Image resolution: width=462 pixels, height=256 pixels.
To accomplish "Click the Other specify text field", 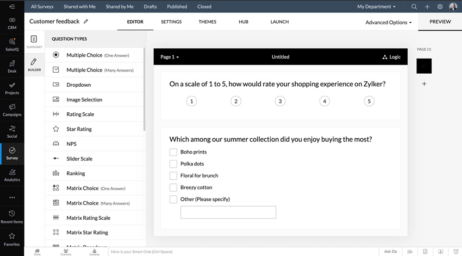I will (228, 212).
